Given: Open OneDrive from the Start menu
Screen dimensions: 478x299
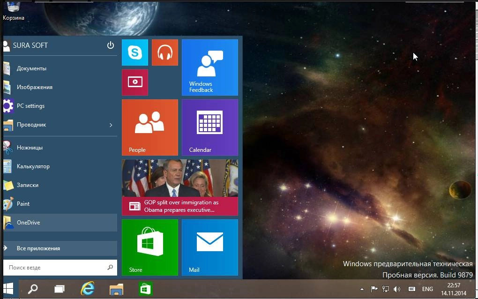Looking at the screenshot, I should [x=60, y=223].
